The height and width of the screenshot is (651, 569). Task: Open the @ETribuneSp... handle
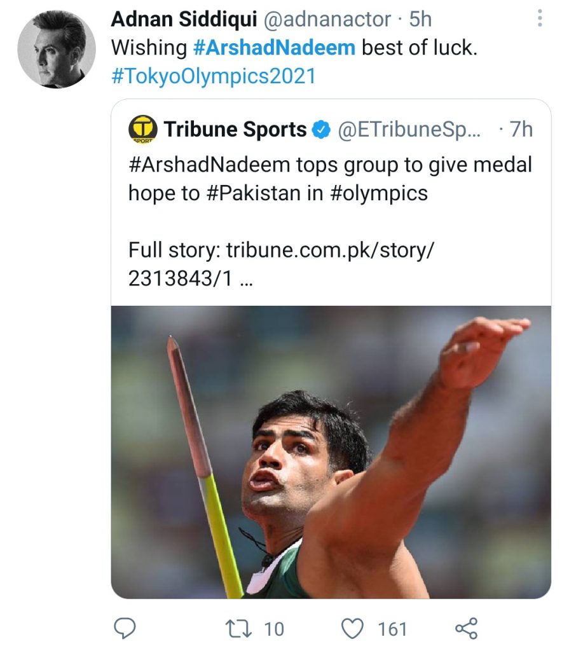coord(409,130)
